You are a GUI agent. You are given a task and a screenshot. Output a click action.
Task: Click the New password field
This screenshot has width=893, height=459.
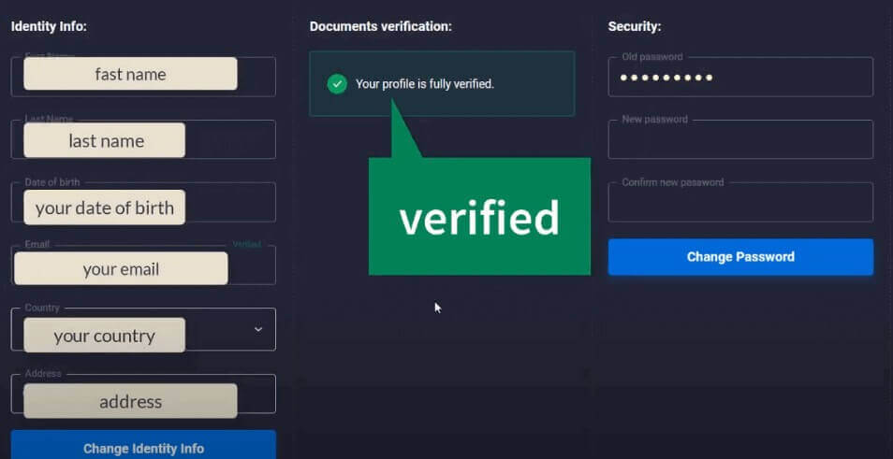pyautogui.click(x=740, y=140)
